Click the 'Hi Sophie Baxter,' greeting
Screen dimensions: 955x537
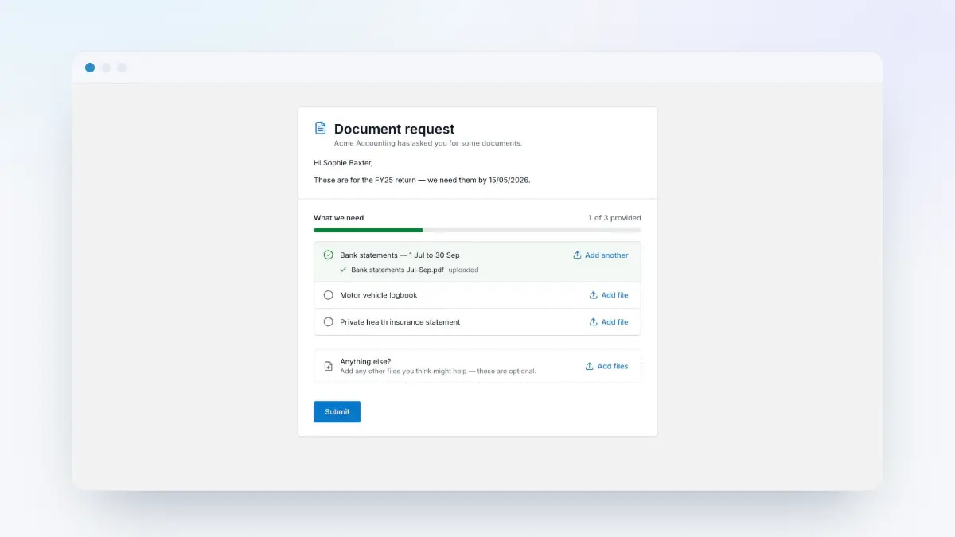pyautogui.click(x=343, y=163)
